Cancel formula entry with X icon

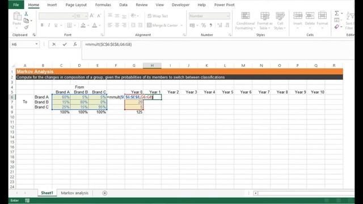[54, 44]
